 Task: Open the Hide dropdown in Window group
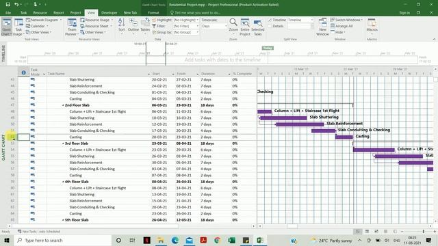coord(339,32)
